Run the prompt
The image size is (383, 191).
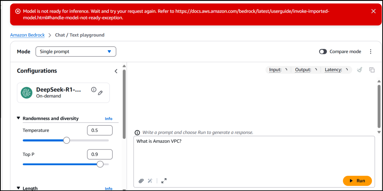(x=357, y=181)
